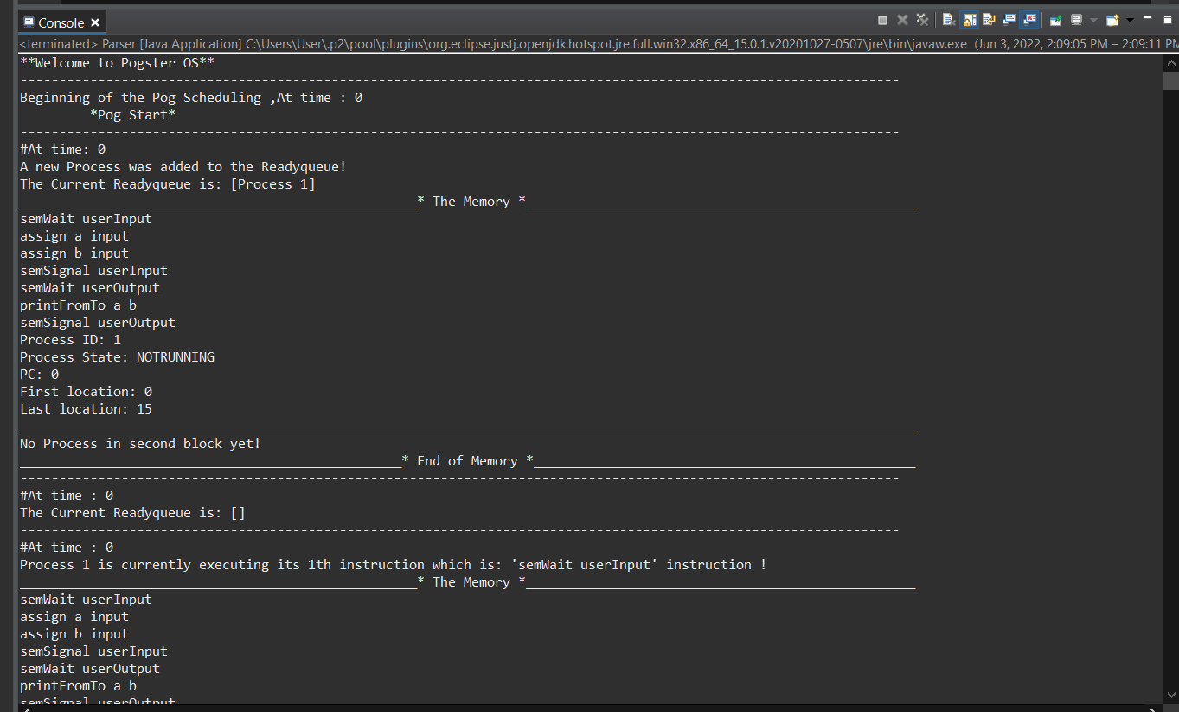The height and width of the screenshot is (712, 1179).
Task: Click the 'PC: 0' line
Action: pos(40,375)
